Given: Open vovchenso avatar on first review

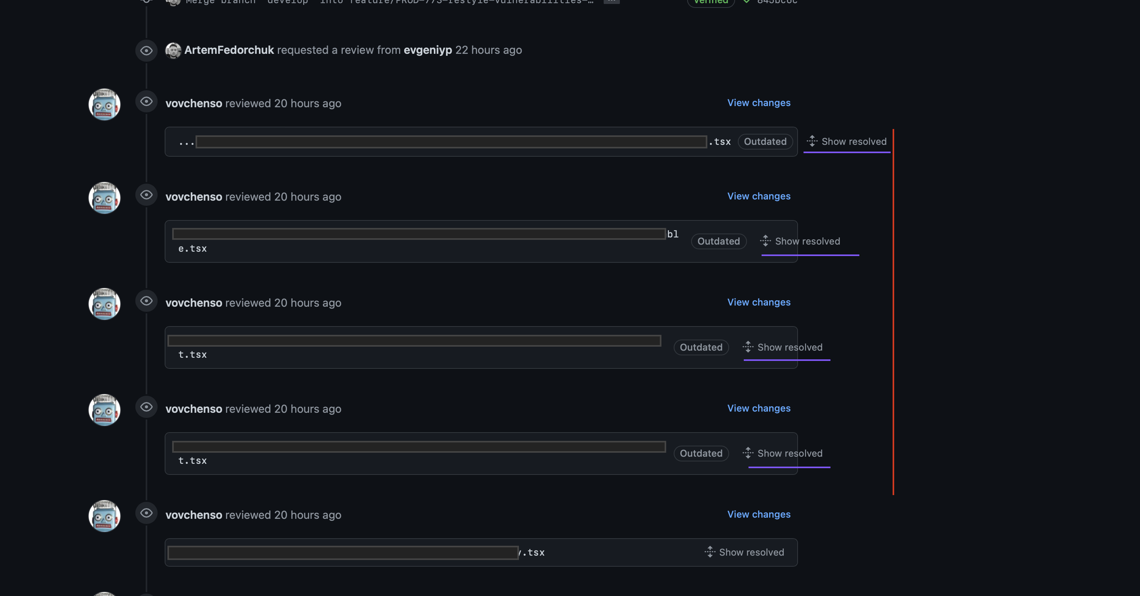Looking at the screenshot, I should point(104,104).
